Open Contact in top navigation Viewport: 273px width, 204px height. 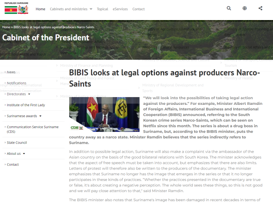coord(138,9)
